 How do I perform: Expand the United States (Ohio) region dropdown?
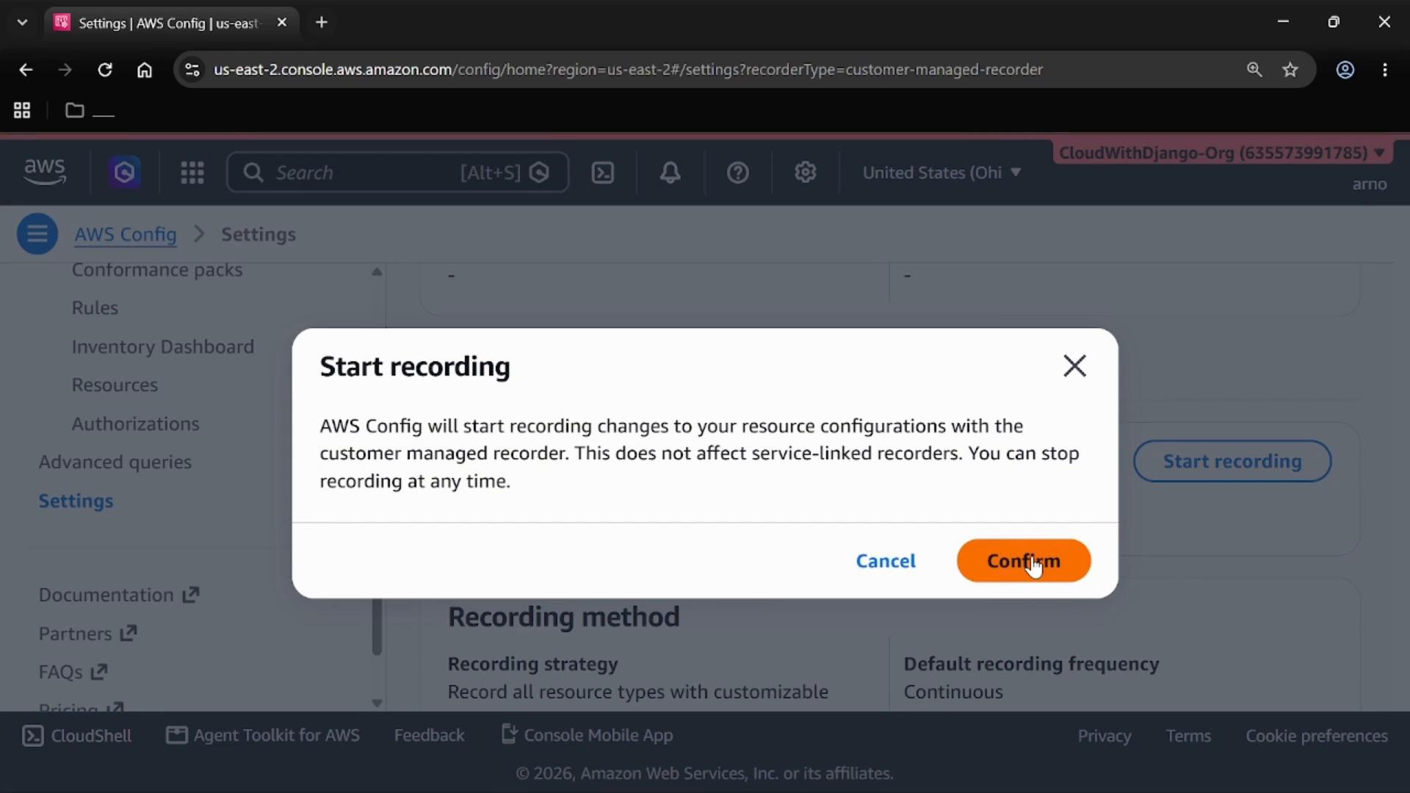point(942,173)
